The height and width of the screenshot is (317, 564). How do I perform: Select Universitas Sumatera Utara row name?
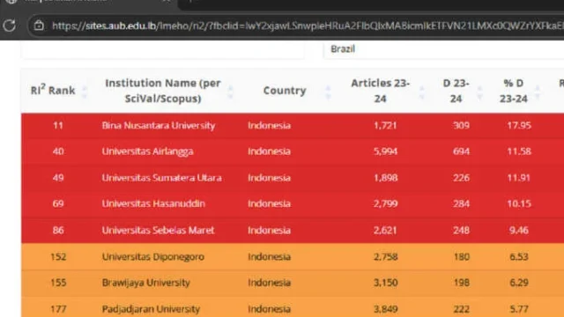point(161,178)
